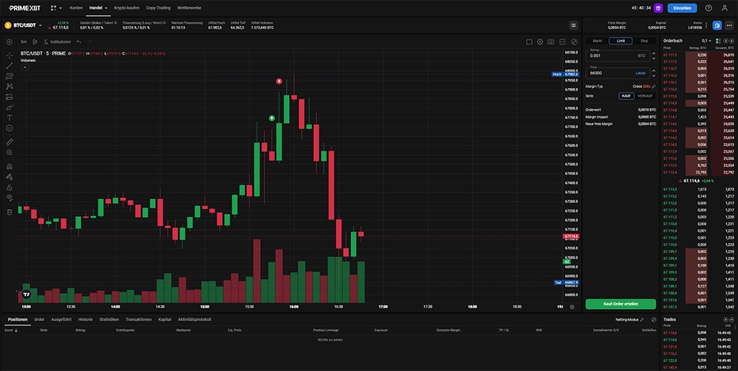This screenshot has height=371, width=738.
Task: Open the Historie tab
Action: tap(85, 319)
